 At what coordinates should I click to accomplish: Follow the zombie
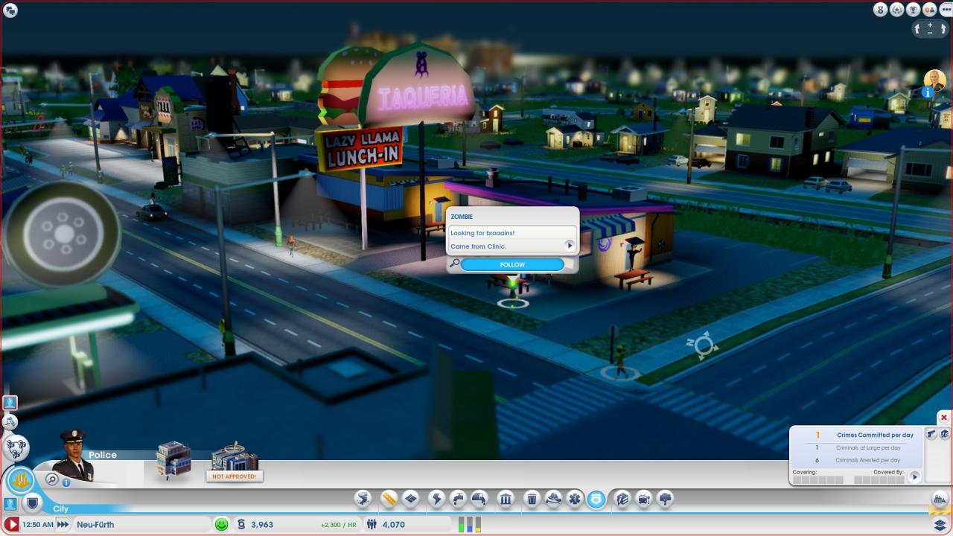click(512, 264)
